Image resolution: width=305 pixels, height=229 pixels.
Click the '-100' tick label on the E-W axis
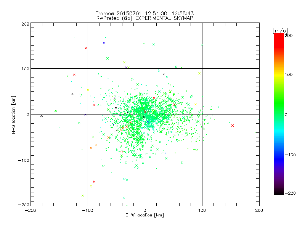(x=88, y=210)
